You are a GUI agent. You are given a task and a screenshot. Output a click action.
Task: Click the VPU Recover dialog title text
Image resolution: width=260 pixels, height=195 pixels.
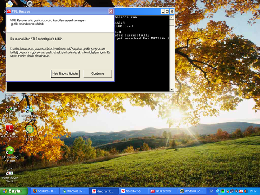click(21, 11)
